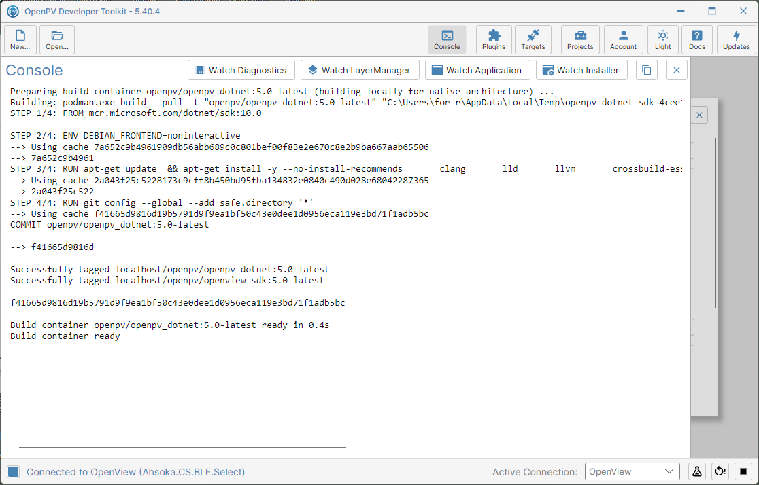This screenshot has height=485, width=759.
Task: Click the '--> 7a652c9b4961' line
Action: pos(52,158)
